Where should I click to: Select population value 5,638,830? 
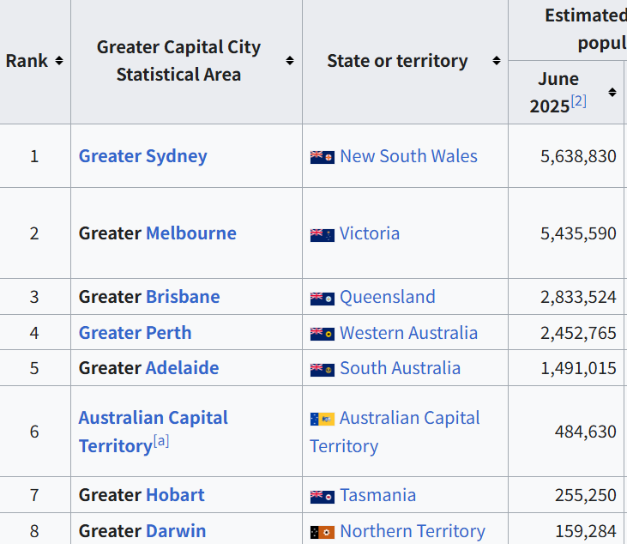click(578, 156)
